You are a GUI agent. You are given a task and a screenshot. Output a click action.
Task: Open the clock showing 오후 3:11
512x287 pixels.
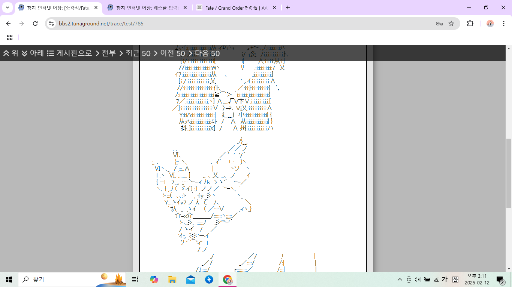pos(476,280)
